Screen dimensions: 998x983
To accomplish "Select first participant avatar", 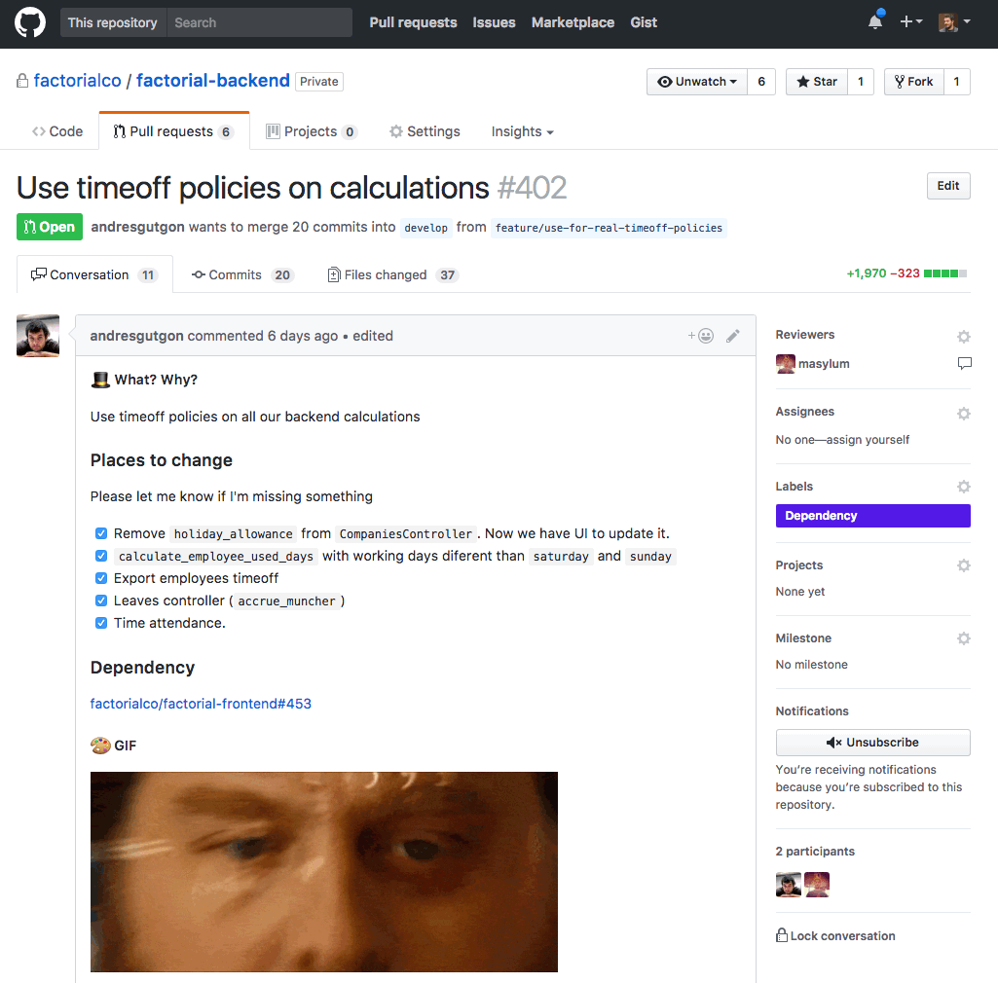I will tap(789, 885).
